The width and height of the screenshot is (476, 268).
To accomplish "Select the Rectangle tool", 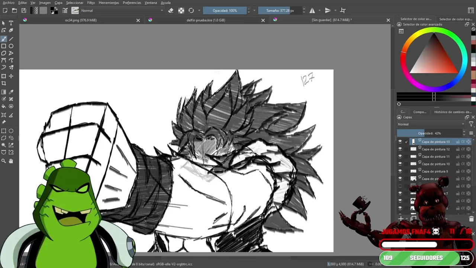I will click(4, 46).
